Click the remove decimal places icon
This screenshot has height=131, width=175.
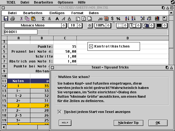(149, 19)
